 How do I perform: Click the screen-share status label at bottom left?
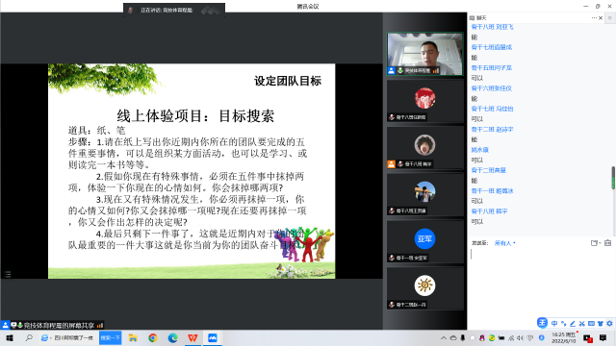tap(53, 325)
